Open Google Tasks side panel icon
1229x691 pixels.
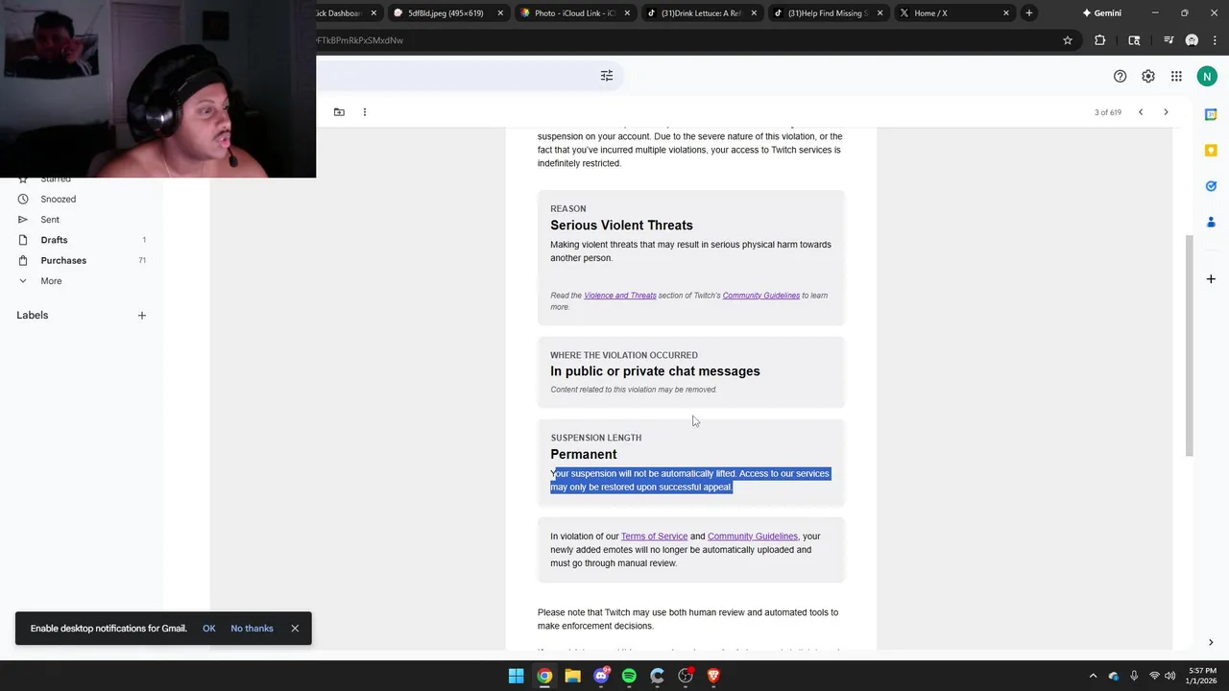(1211, 186)
